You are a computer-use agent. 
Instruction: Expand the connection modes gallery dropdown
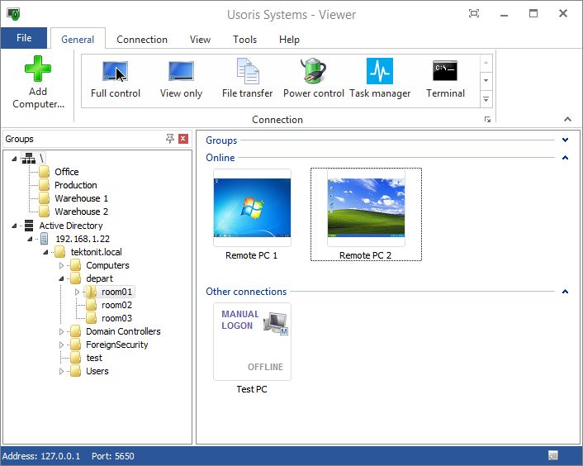tap(486, 99)
